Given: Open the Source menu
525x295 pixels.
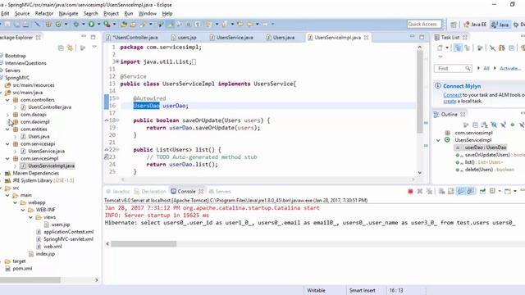Looking at the screenshot, I should point(22,13).
